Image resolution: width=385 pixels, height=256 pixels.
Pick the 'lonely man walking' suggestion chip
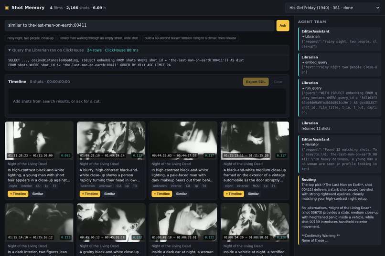coord(99,38)
